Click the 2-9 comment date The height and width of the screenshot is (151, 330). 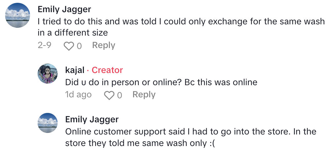pos(44,46)
